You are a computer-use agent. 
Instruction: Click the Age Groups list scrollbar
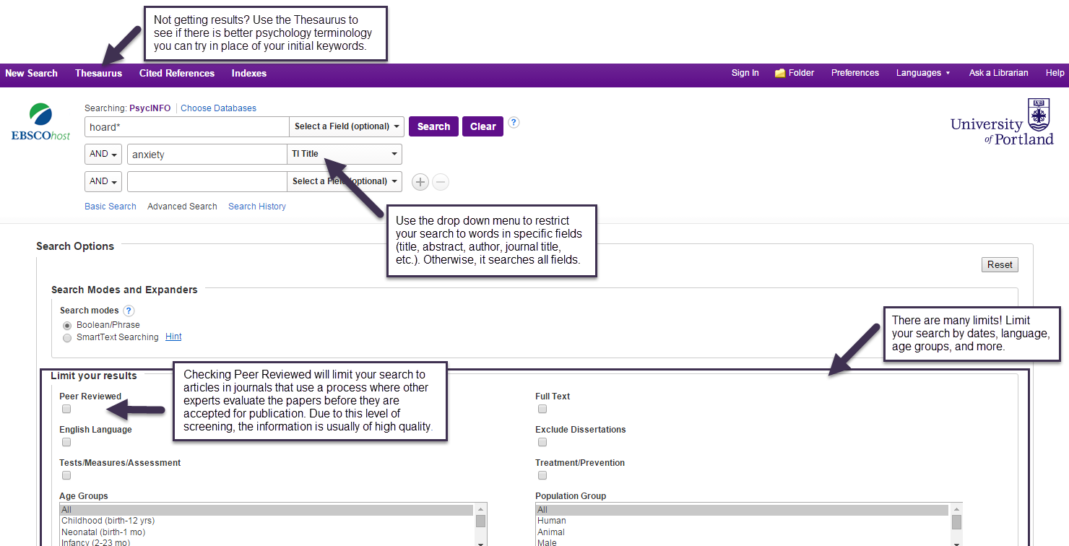point(480,524)
